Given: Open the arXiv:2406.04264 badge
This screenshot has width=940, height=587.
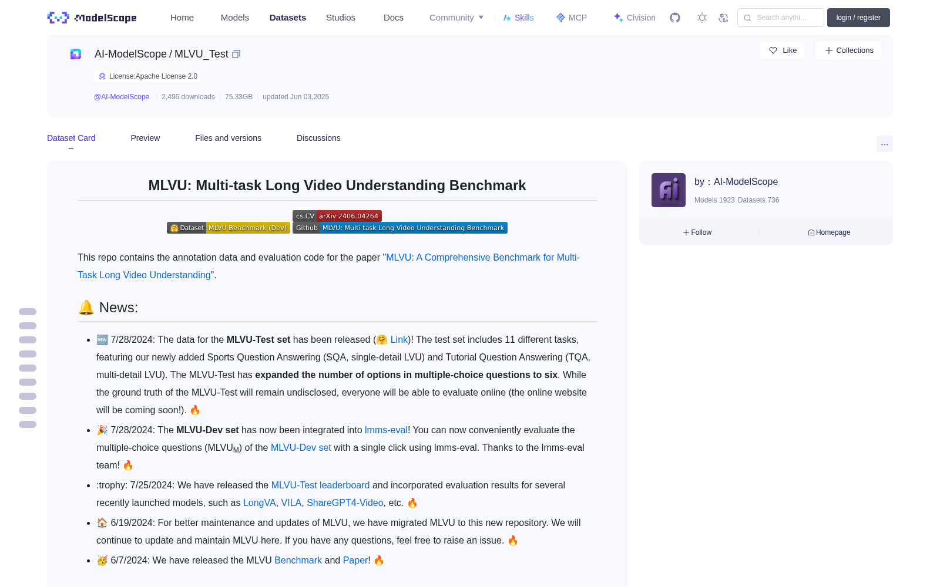Looking at the screenshot, I should pyautogui.click(x=337, y=216).
